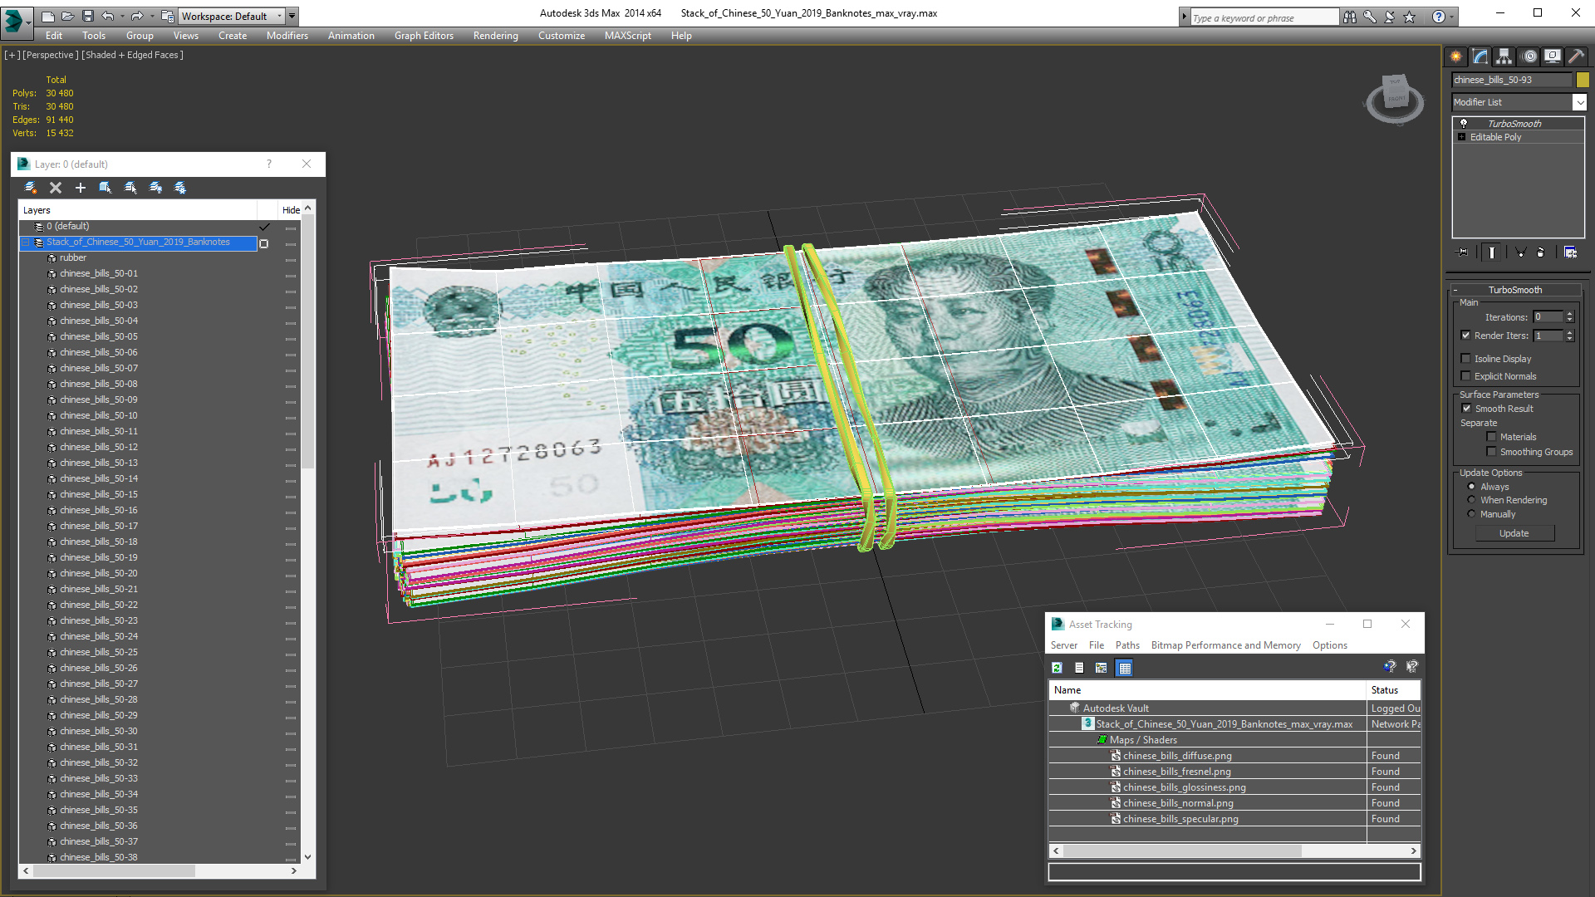Toggle TurboSmooth lightbulb visibility
Image resolution: width=1595 pixels, height=897 pixels.
tap(1464, 123)
